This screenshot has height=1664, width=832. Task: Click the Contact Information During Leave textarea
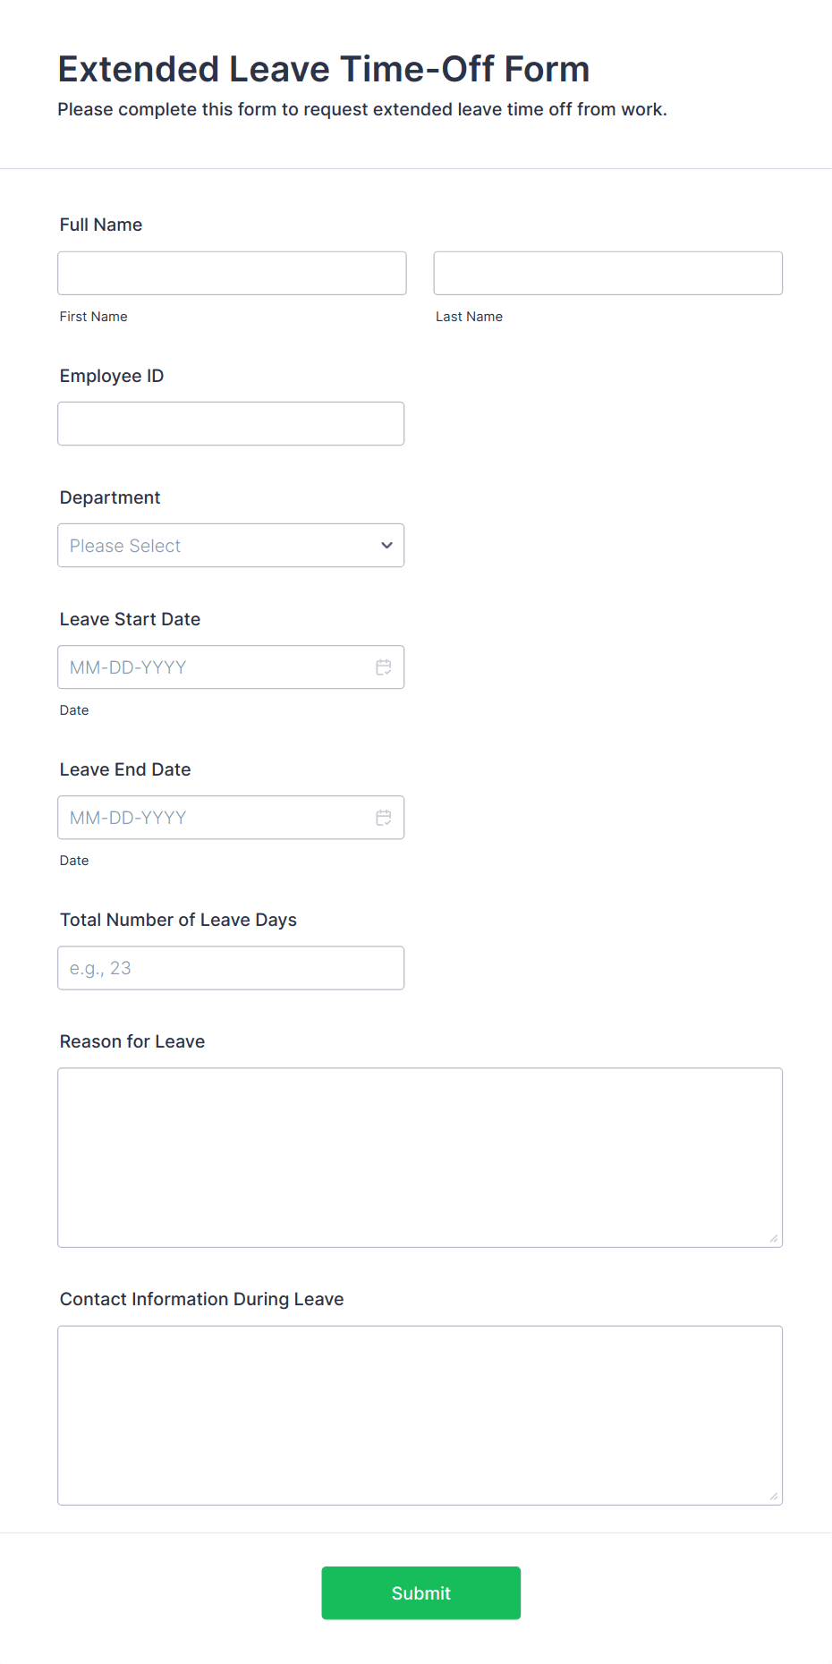click(x=420, y=1414)
